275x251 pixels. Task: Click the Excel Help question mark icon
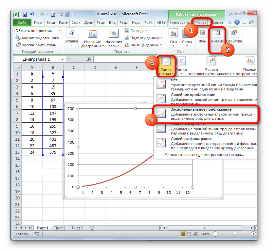point(237,23)
